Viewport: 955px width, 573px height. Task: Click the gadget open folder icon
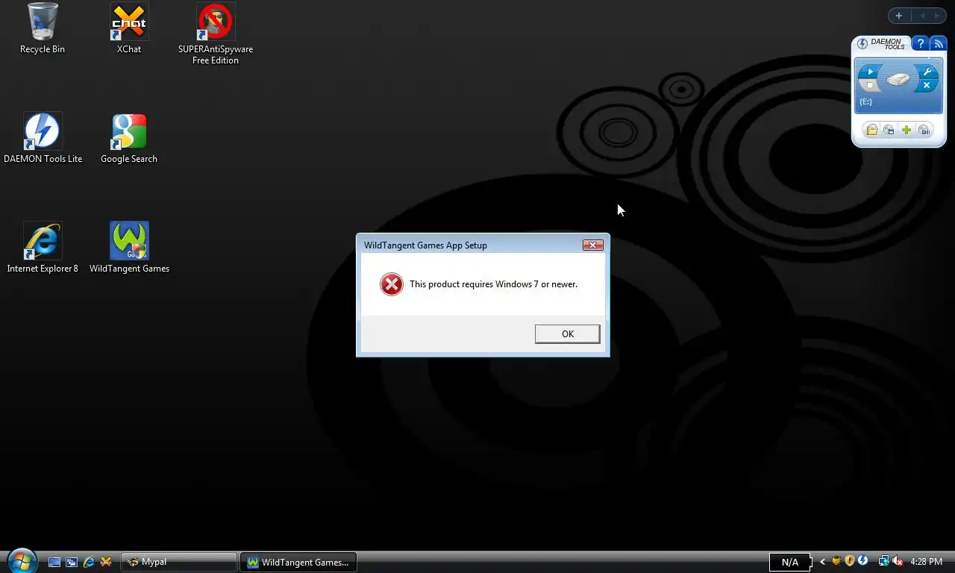click(871, 131)
